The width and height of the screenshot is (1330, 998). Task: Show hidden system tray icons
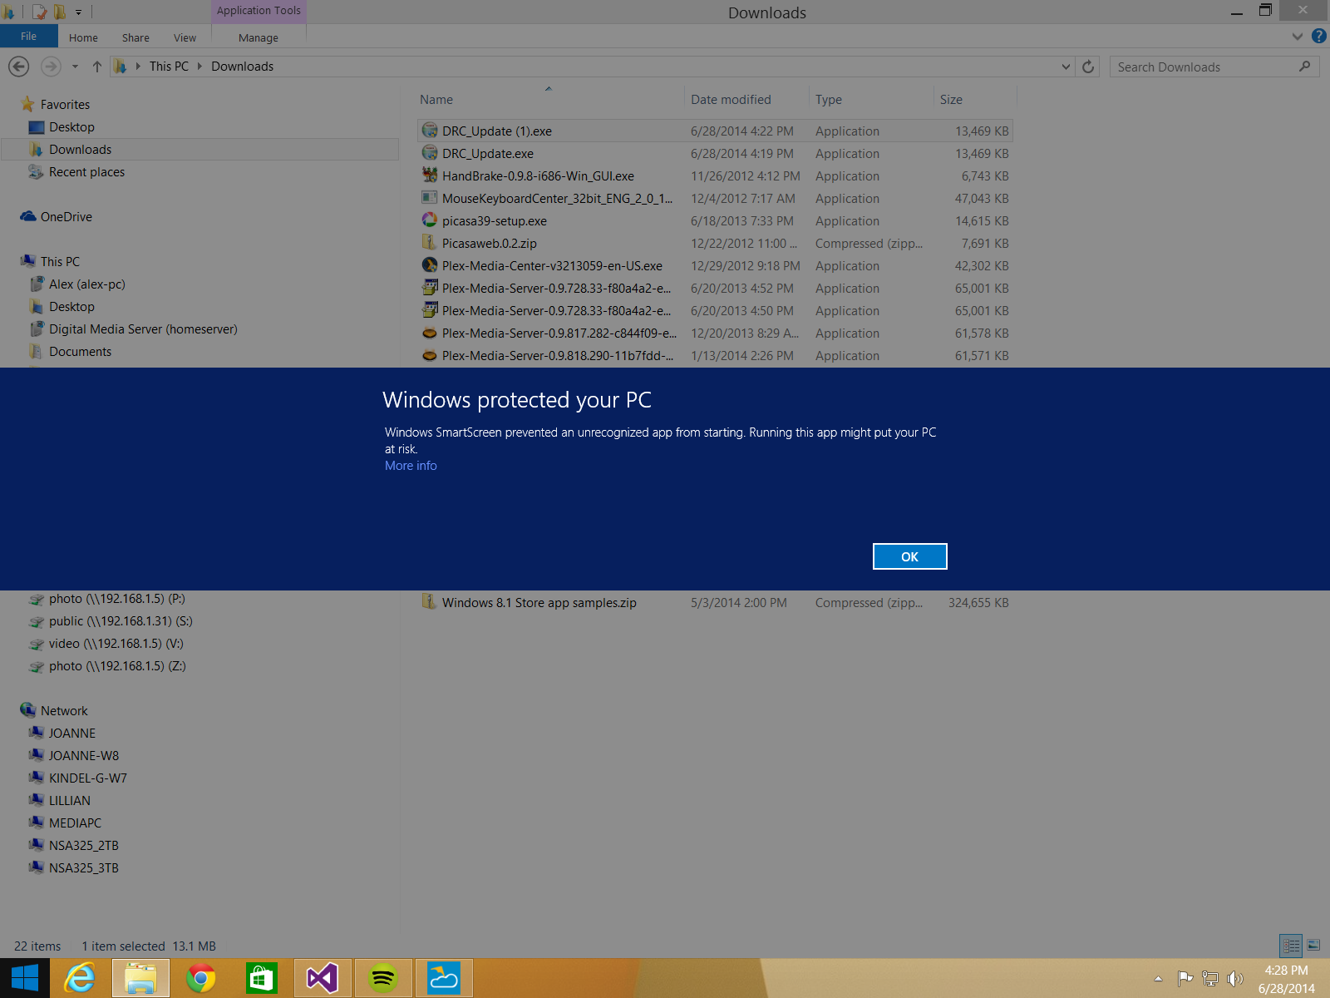click(1158, 979)
